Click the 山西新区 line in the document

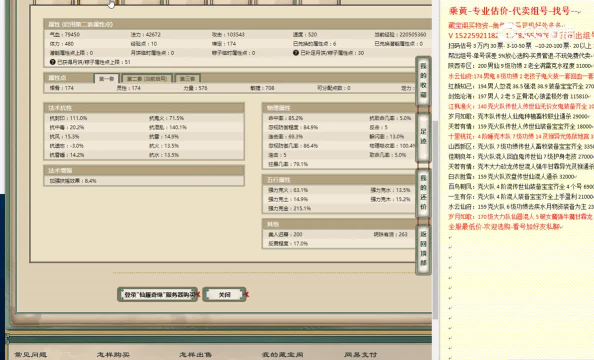(521, 146)
